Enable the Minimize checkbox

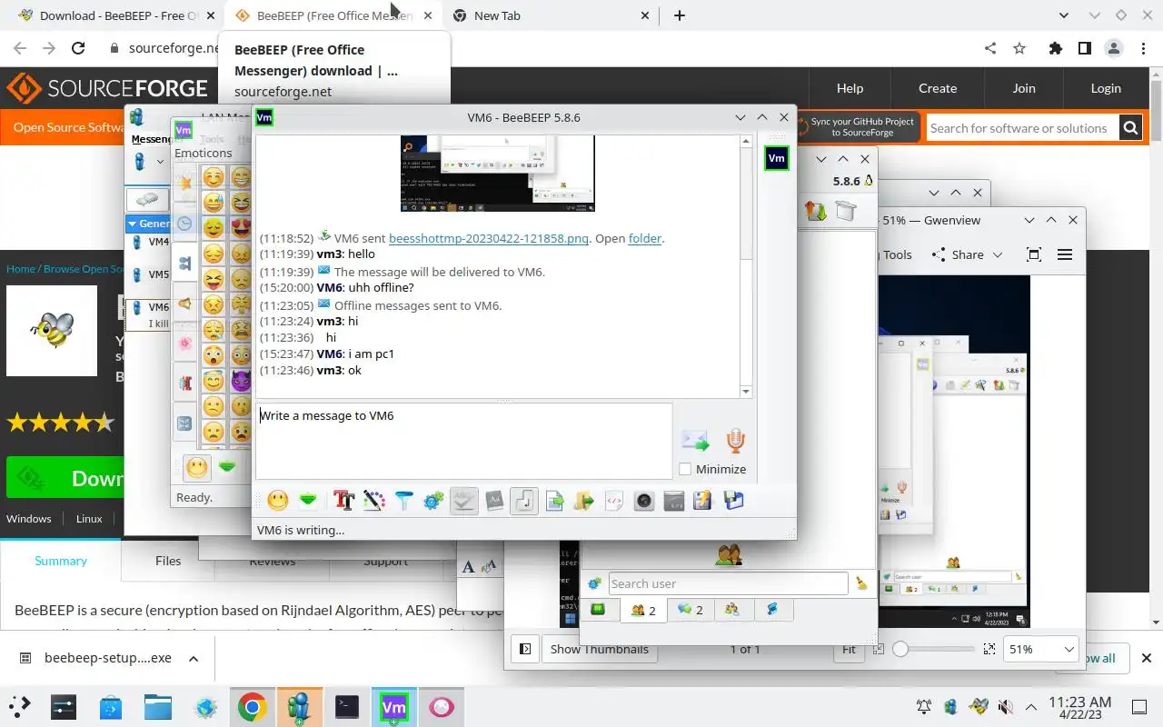[685, 469]
